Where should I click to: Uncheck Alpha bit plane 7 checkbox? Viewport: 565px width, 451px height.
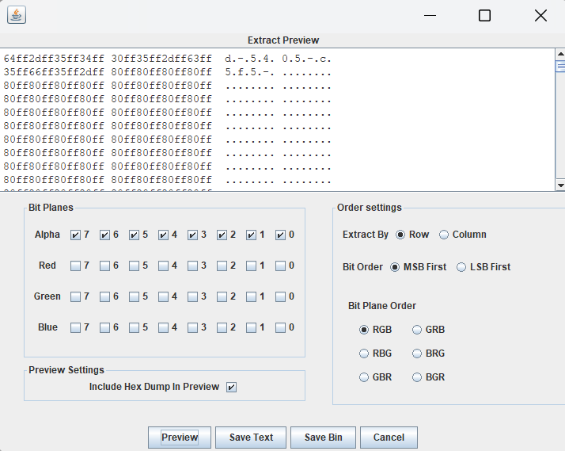pyautogui.click(x=75, y=235)
